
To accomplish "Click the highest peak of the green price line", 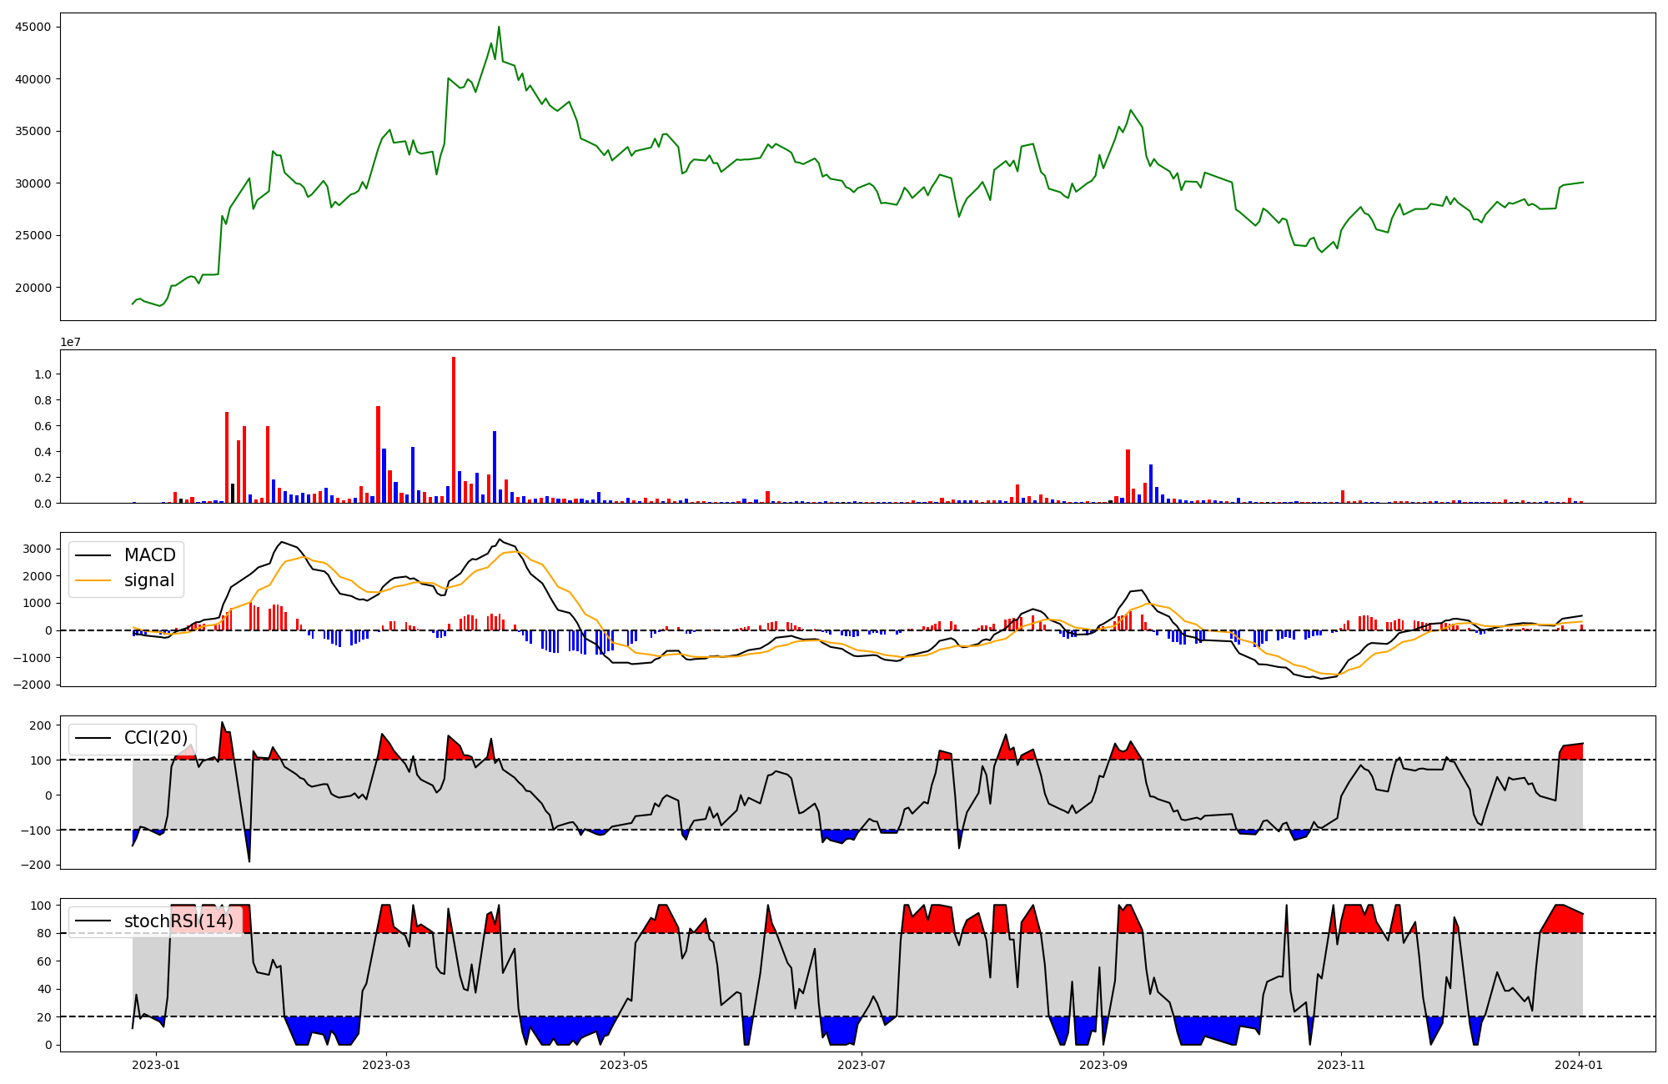I will 499,28.
